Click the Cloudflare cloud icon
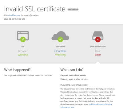Image resolution: width=123 pixels, height=111 pixels. pyautogui.click(x=60, y=36)
